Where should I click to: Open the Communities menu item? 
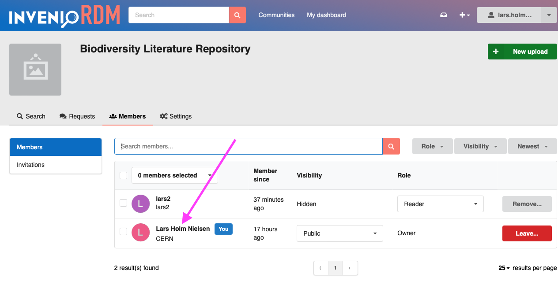coord(276,15)
